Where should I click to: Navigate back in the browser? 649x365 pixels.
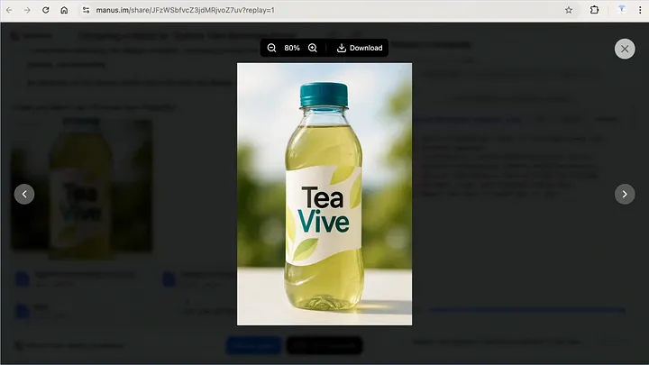tap(9, 10)
